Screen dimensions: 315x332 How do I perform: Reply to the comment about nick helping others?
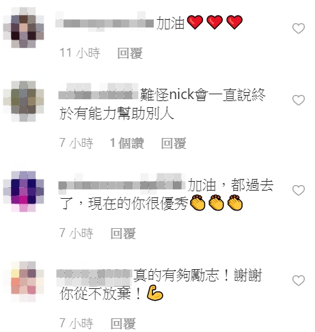pyautogui.click(x=174, y=143)
